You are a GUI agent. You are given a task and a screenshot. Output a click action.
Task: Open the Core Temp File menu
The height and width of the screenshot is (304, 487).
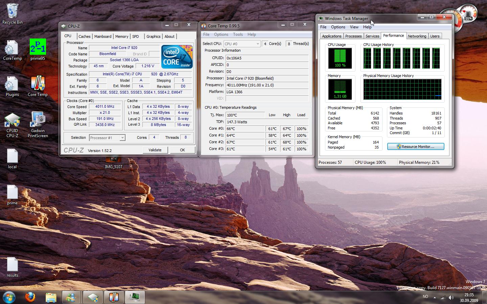(206, 34)
